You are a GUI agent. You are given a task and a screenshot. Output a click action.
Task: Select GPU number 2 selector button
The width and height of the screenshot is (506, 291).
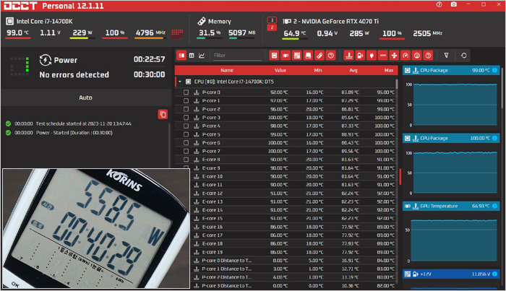click(x=272, y=27)
